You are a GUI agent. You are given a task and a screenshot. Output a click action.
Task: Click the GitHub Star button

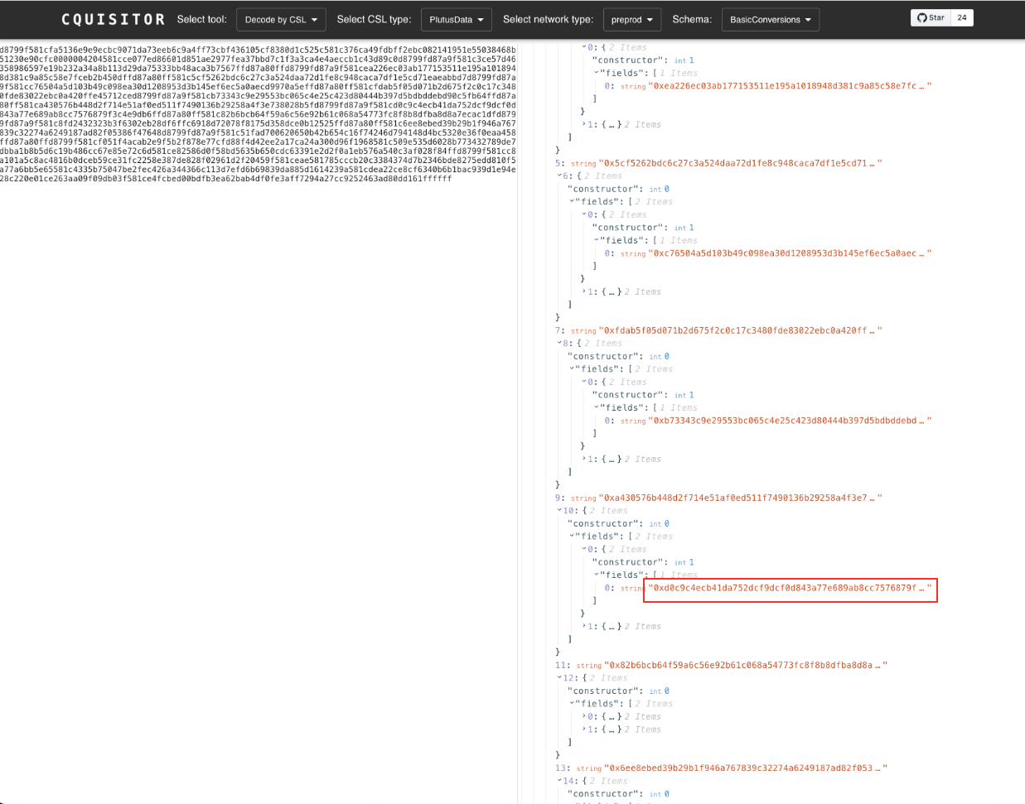[931, 17]
